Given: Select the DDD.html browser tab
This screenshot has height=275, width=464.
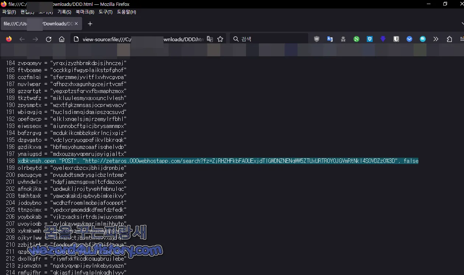Looking at the screenshot, I should pos(41,24).
